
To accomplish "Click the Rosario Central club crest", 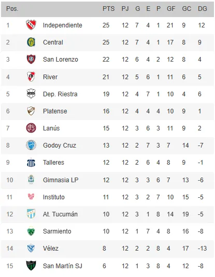I will point(31,42).
